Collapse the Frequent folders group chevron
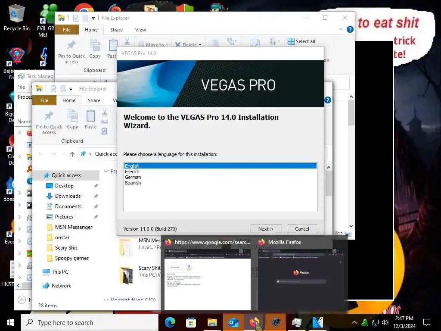 (x=106, y=171)
